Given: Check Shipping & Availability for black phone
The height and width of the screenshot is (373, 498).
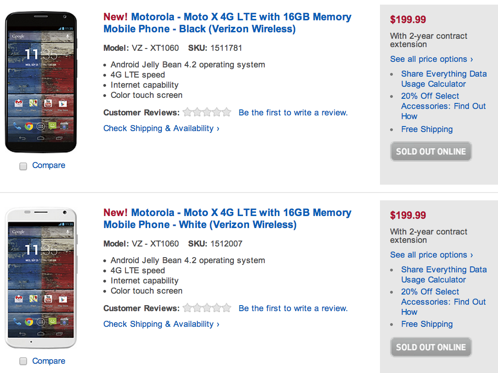Looking at the screenshot, I should pyautogui.click(x=161, y=128).
